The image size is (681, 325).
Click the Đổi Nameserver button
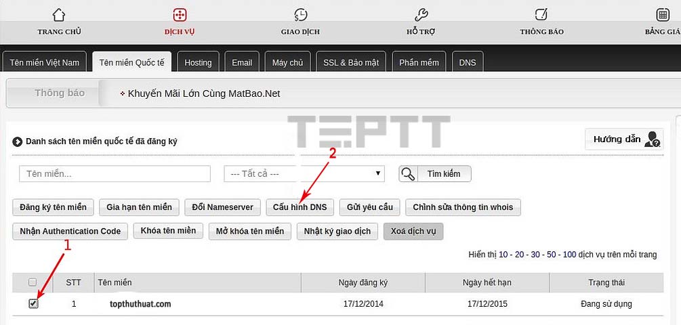point(222,207)
